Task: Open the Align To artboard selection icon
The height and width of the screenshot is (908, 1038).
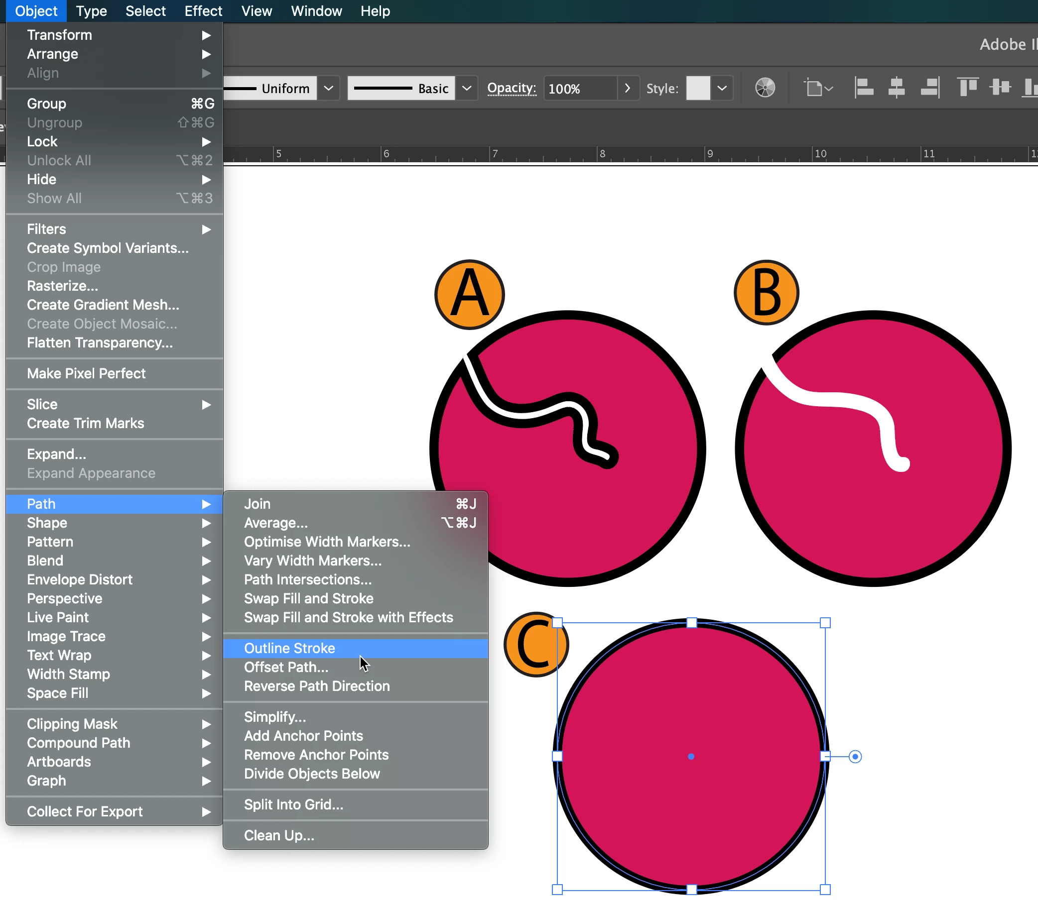Action: 818,88
